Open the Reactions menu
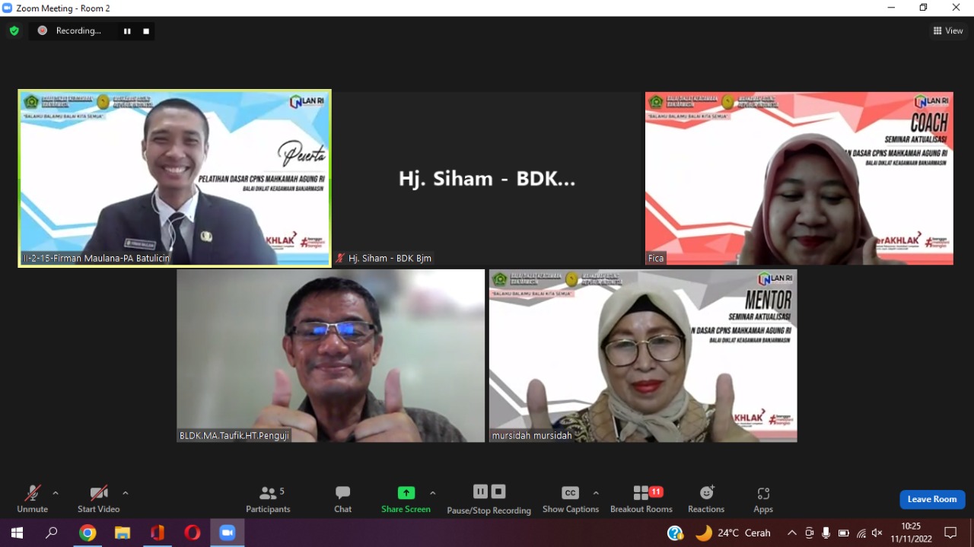Image resolution: width=974 pixels, height=547 pixels. 706,499
